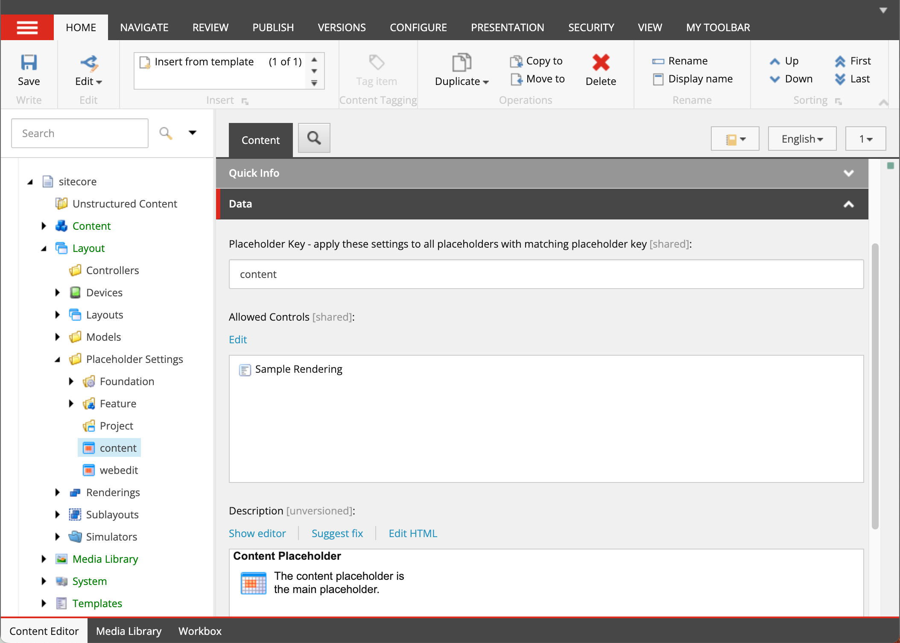Click the content pane vertical scrollbar
Screen dimensions: 900x643
pyautogui.click(x=875, y=386)
